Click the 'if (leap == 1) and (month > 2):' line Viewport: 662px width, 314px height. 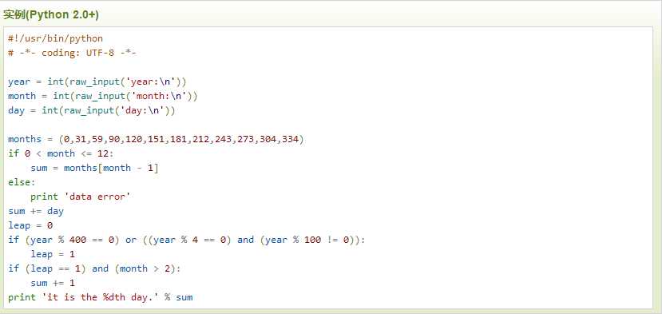point(94,268)
